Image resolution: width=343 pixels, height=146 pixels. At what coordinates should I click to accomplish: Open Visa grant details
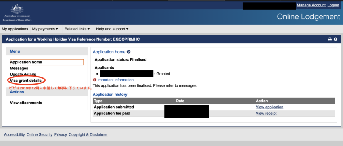tap(25, 81)
